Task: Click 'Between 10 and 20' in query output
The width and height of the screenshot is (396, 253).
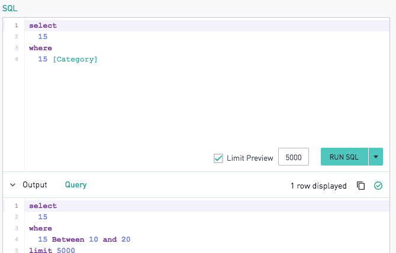Action: [x=91, y=239]
